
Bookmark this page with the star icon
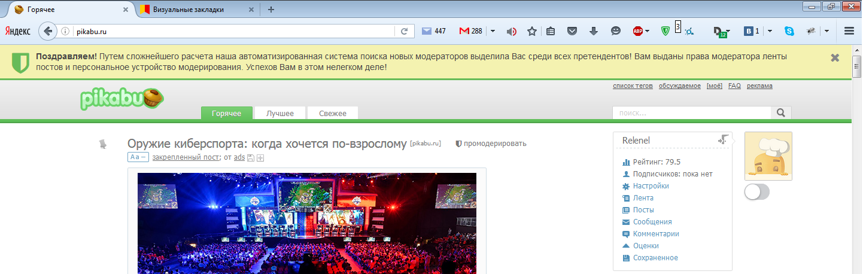pyautogui.click(x=531, y=31)
